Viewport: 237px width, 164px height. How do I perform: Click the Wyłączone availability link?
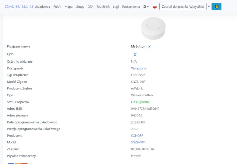[x=138, y=68]
